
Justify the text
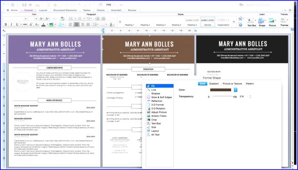tap(88, 24)
